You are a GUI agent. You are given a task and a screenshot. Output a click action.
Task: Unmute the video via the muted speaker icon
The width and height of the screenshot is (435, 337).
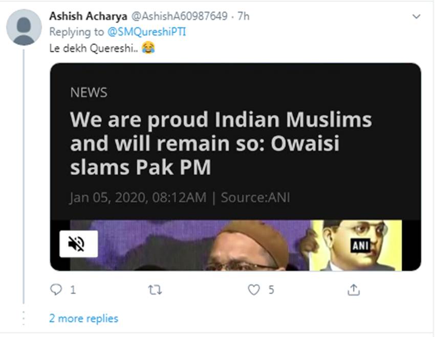tap(78, 244)
